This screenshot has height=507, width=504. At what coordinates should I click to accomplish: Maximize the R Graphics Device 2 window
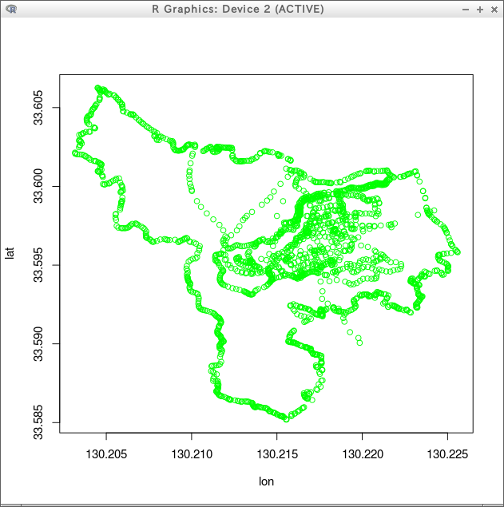pos(480,10)
